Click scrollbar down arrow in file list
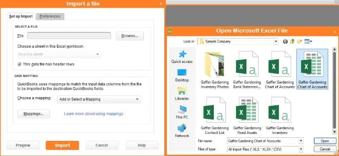Image resolution: width=339 pixels, height=156 pixels. pos(335,132)
